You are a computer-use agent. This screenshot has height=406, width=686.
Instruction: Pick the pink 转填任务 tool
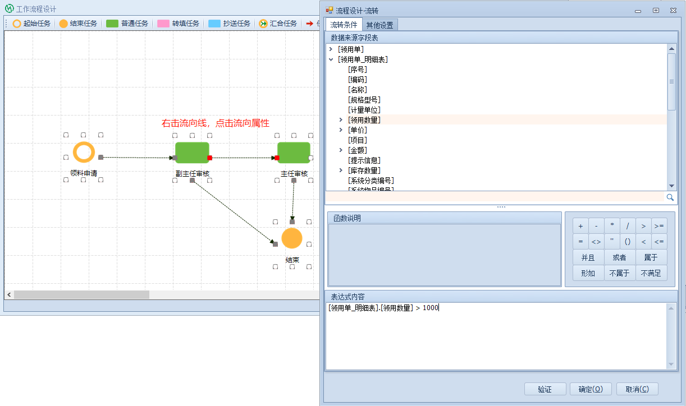[179, 24]
